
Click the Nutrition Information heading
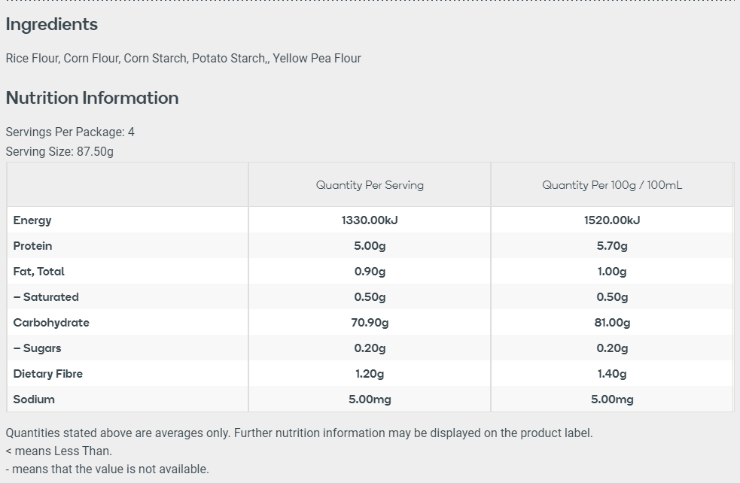coord(92,98)
